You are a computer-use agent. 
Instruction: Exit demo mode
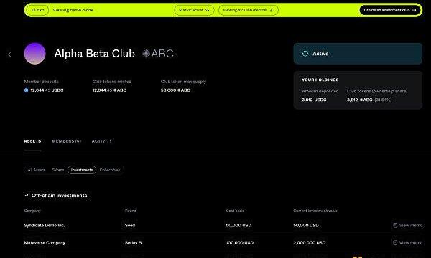pos(38,10)
